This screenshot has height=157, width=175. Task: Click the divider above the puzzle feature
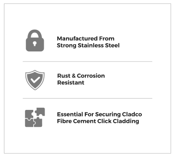pyautogui.click(x=87, y=98)
